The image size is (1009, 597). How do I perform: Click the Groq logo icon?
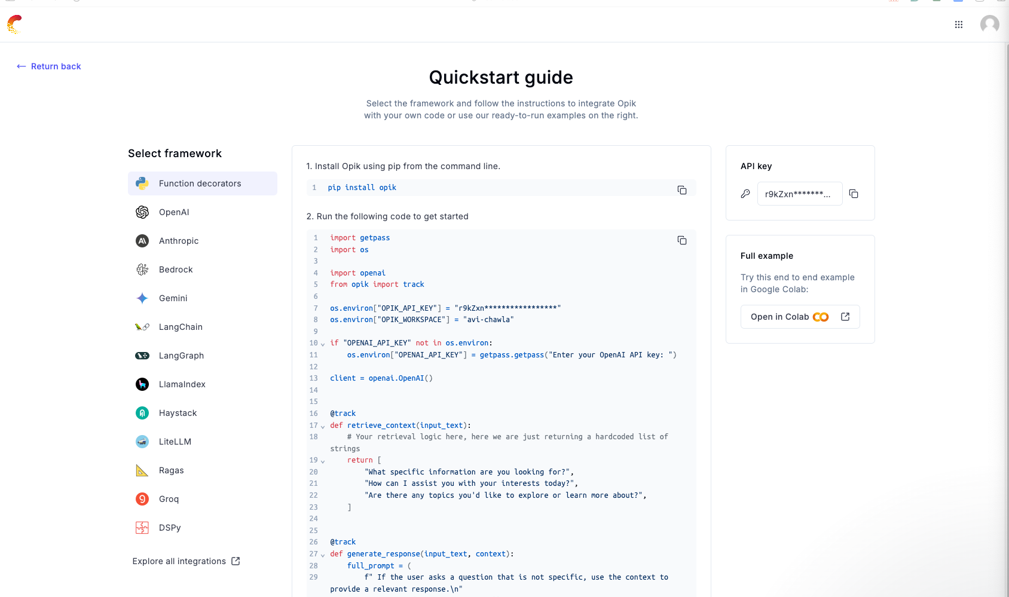pos(142,499)
